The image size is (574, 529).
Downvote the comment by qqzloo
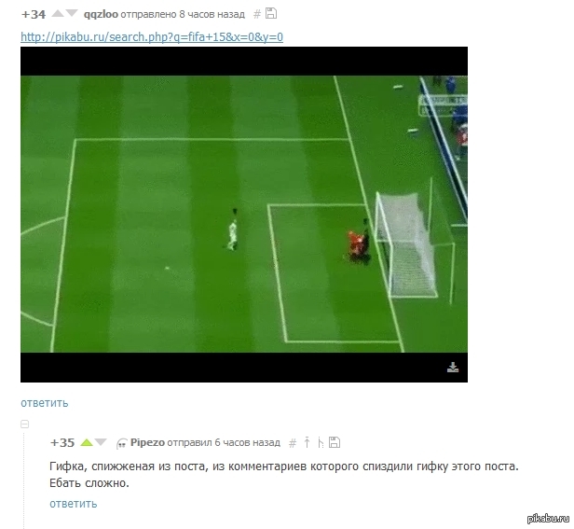(x=72, y=14)
